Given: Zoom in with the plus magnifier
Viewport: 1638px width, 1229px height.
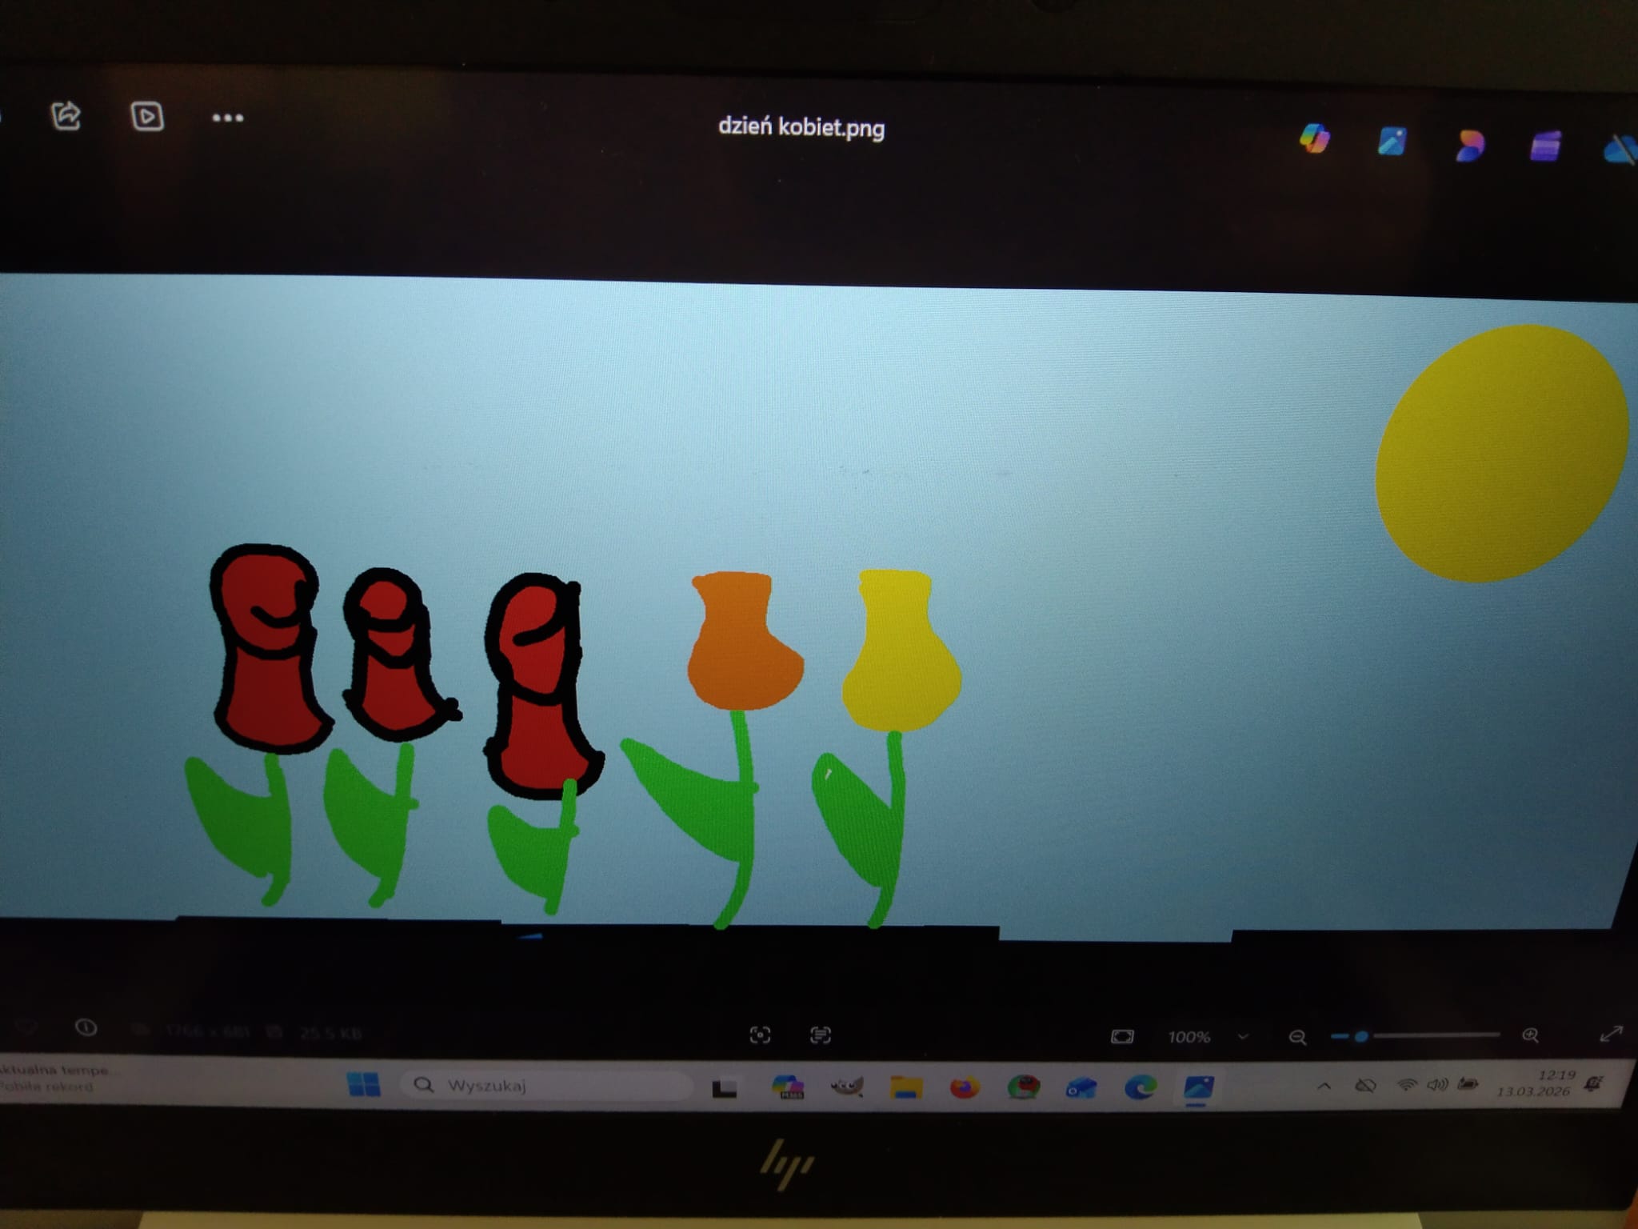Looking at the screenshot, I should [1530, 1035].
